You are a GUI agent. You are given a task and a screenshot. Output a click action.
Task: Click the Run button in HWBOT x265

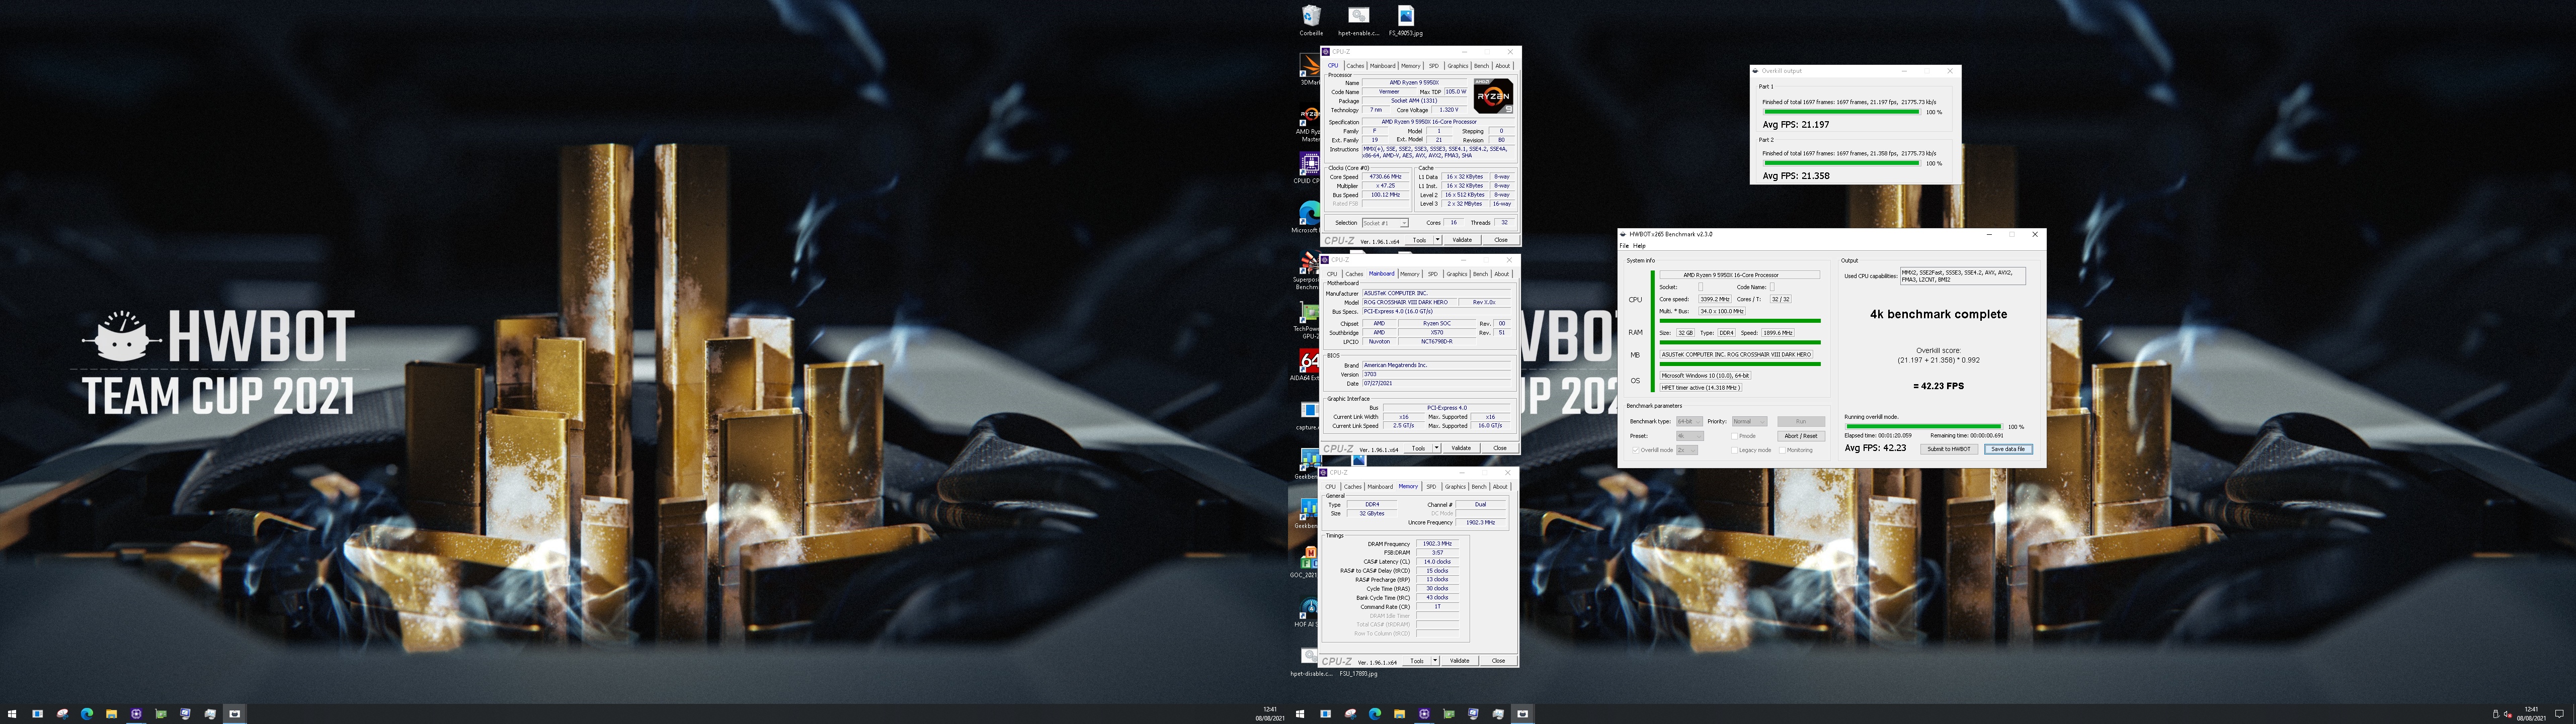coord(1801,421)
